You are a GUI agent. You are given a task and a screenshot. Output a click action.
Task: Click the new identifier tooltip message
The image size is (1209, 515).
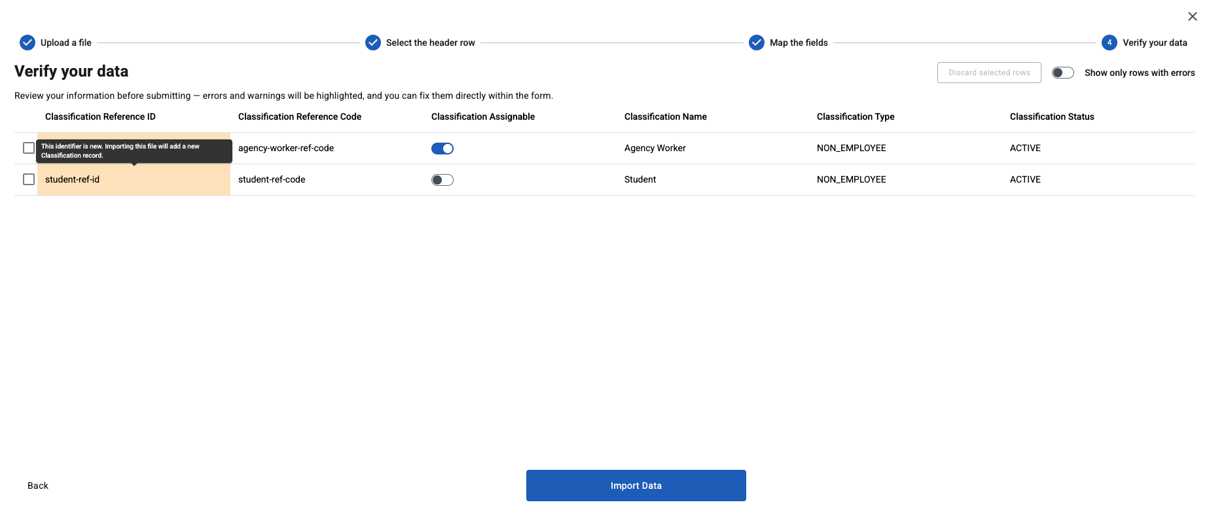click(x=134, y=151)
